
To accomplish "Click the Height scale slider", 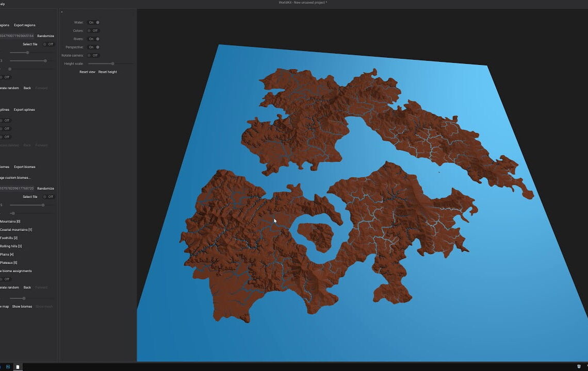I will 112,63.
